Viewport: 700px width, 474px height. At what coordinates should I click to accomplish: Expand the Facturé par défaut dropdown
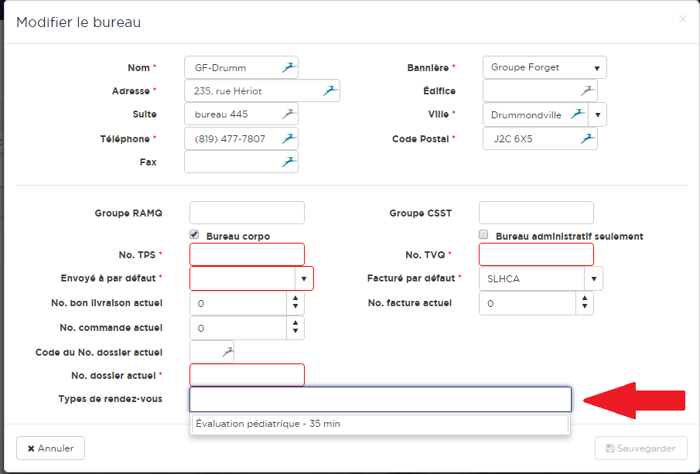(x=593, y=278)
